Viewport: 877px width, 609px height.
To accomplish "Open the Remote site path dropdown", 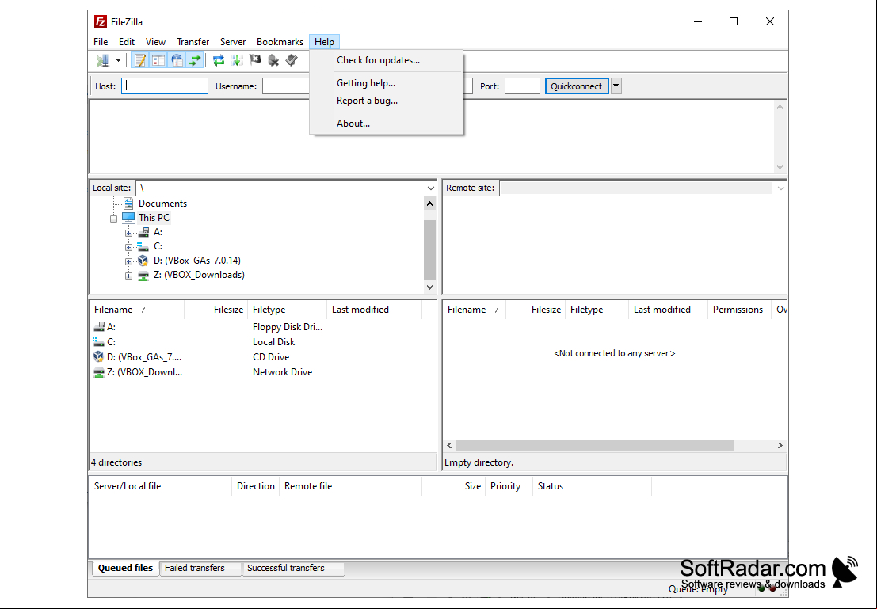I will click(780, 188).
